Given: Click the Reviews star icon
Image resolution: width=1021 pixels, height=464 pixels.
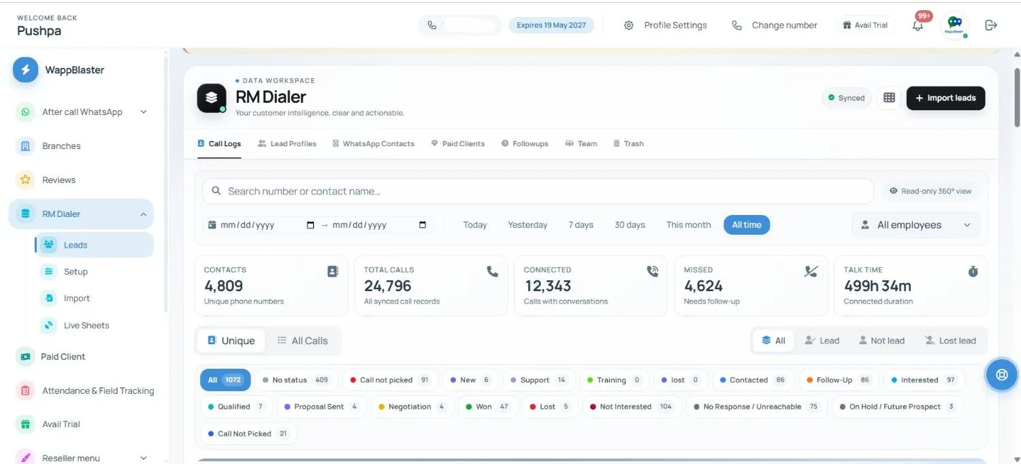Looking at the screenshot, I should (25, 180).
